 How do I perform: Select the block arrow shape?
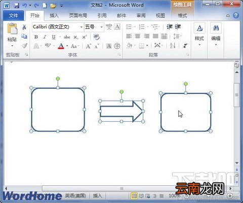click(121, 111)
